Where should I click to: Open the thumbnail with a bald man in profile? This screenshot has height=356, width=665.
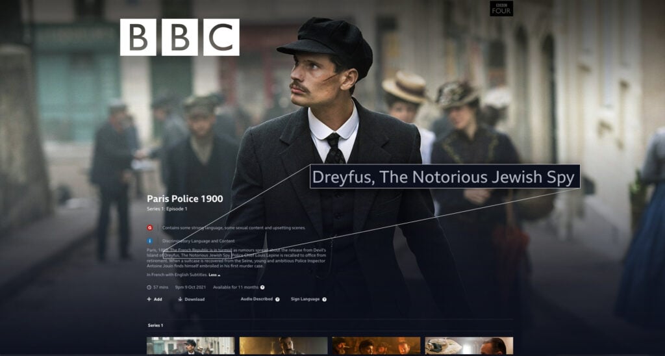click(x=469, y=346)
